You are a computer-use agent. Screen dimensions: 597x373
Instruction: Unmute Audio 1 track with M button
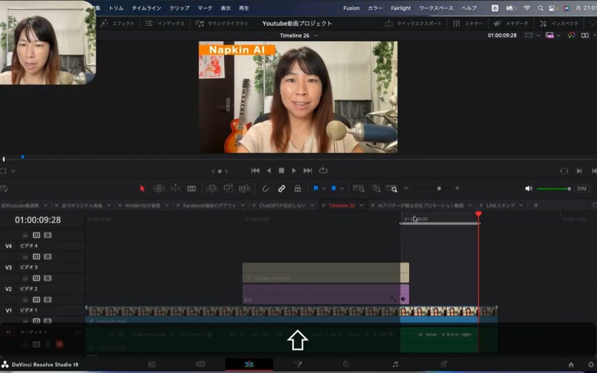(59, 344)
